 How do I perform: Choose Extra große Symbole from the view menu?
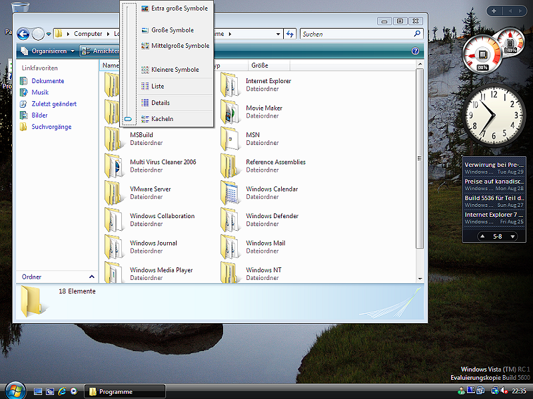coord(179,9)
